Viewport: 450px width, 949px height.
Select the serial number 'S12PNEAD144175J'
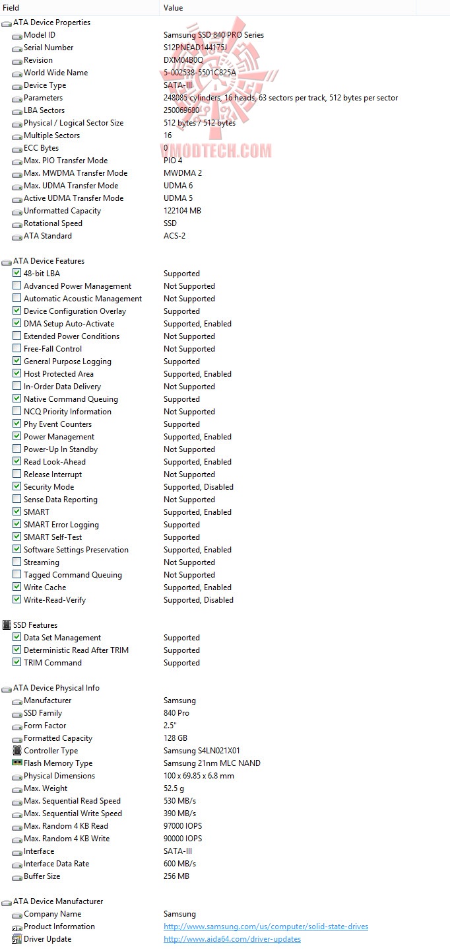[x=196, y=48]
